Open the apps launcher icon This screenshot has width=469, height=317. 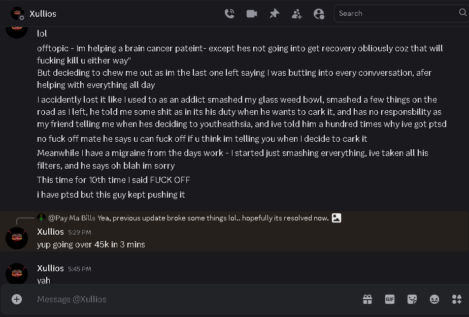point(457,299)
